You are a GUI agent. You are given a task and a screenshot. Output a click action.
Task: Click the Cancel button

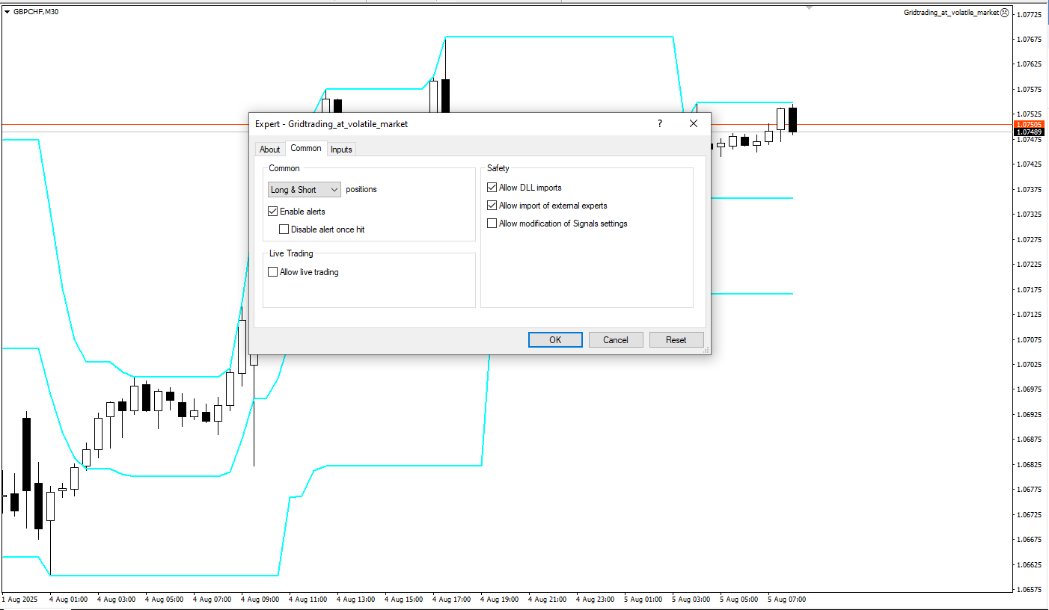(616, 340)
